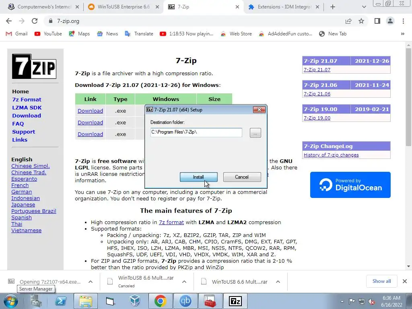Screen dimensions: 412x309
Task: Click the 7z format link in features list
Action: (171, 222)
